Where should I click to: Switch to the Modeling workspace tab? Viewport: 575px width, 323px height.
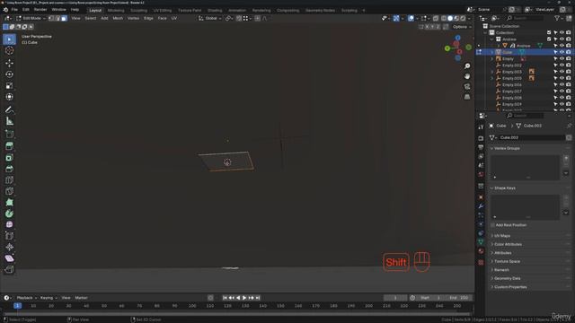pos(116,10)
